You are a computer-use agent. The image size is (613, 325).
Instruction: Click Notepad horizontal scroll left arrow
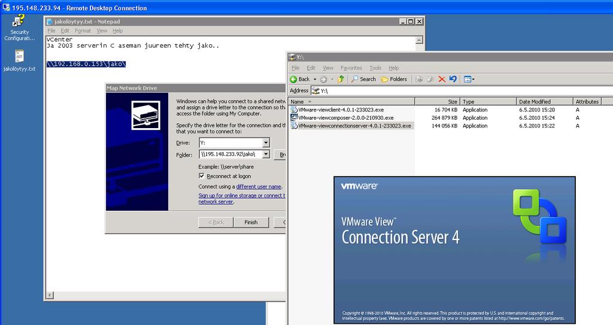50,295
